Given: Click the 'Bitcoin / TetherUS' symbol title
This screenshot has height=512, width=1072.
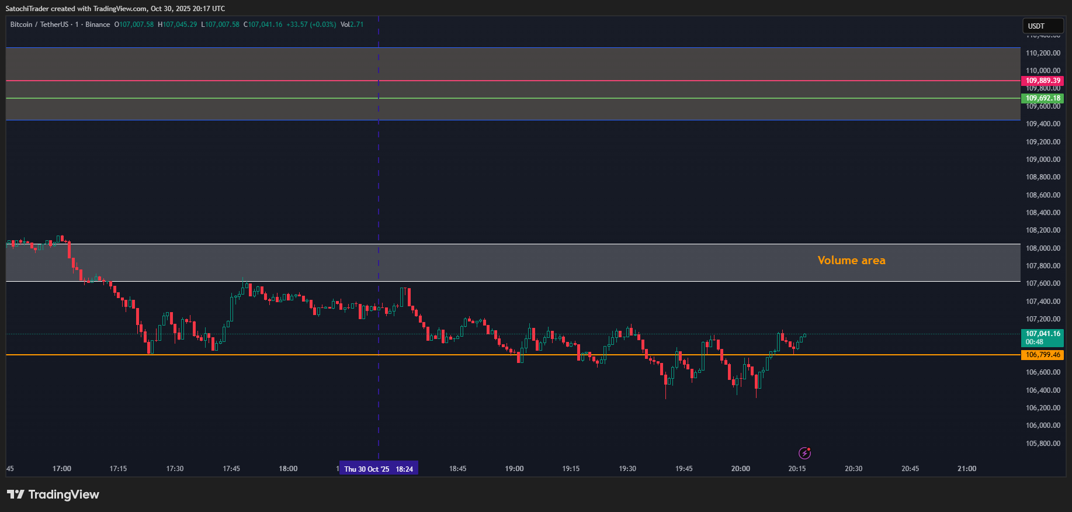Looking at the screenshot, I should pyautogui.click(x=39, y=25).
